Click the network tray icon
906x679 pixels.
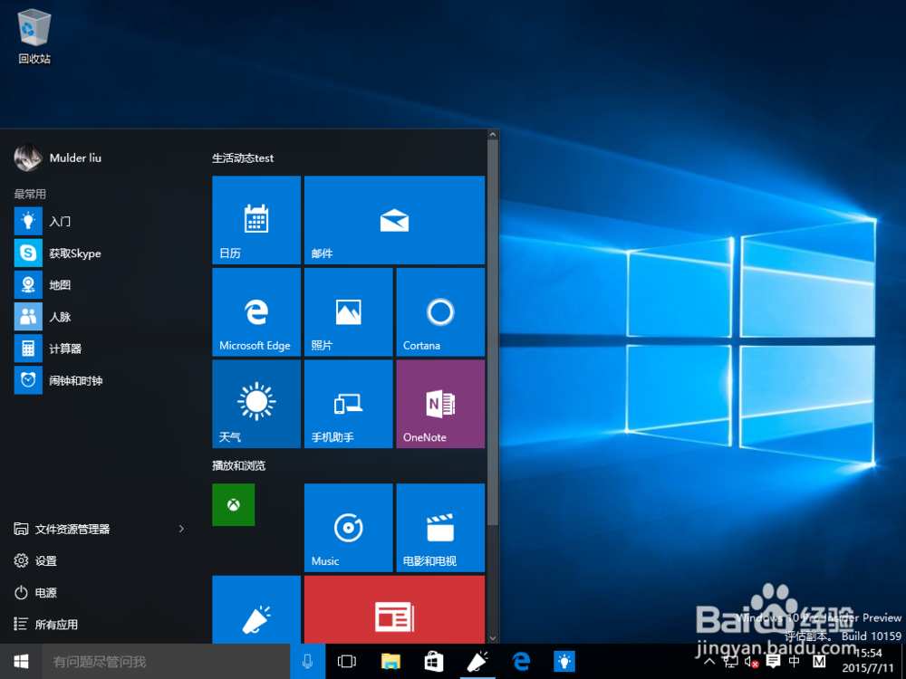coord(730,662)
